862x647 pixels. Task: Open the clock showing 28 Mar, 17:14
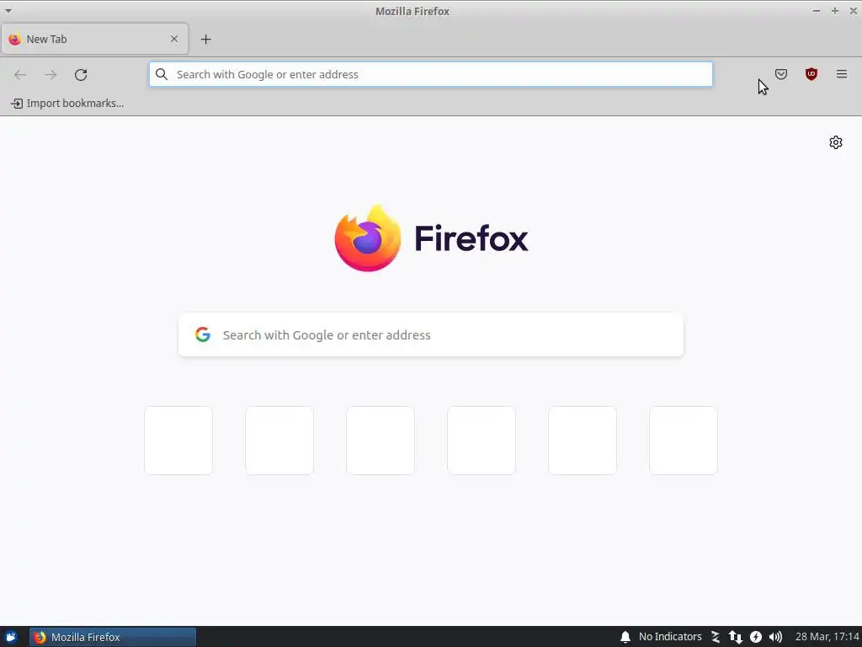(x=827, y=637)
